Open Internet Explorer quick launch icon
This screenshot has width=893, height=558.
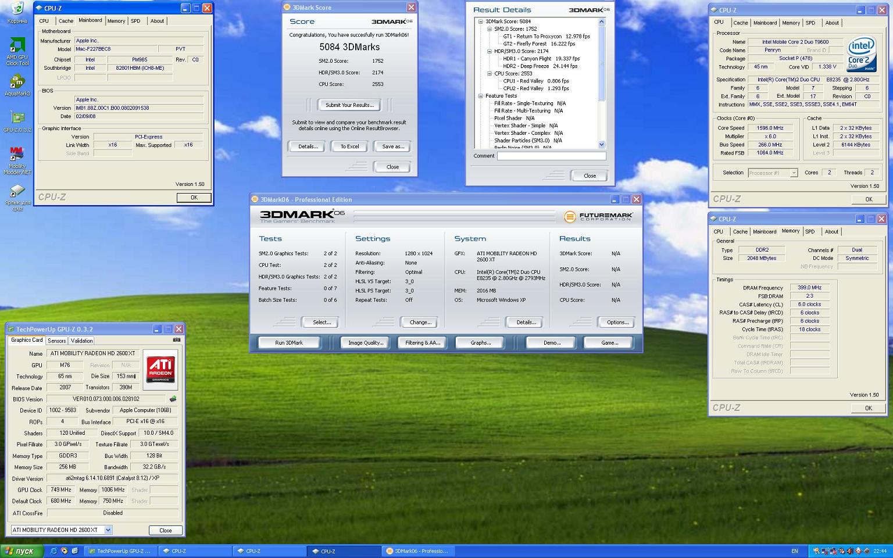53,551
